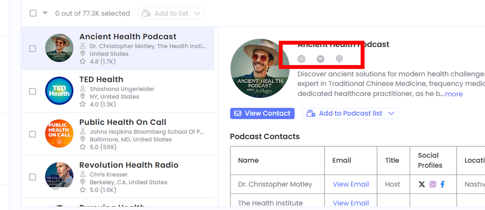Click the 'Host' title cell

point(393,184)
